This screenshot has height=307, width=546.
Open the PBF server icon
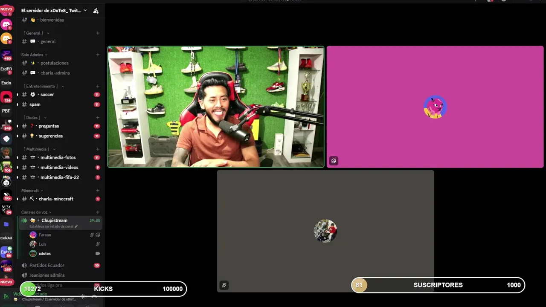[6, 111]
